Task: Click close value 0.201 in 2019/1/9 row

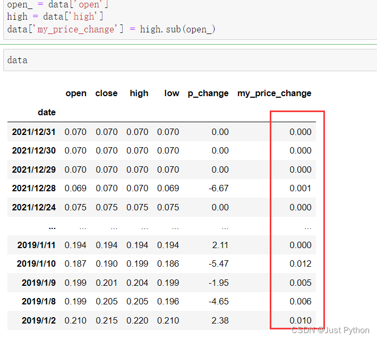Action: [x=107, y=283]
